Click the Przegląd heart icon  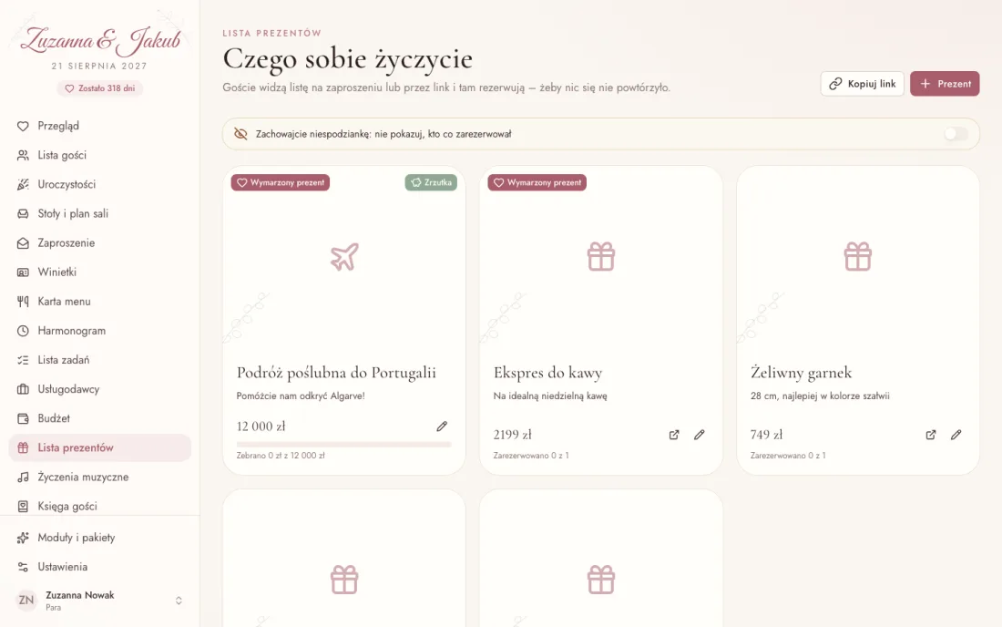point(23,126)
